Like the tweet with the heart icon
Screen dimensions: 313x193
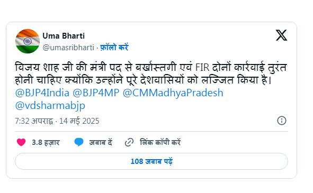[21, 142]
